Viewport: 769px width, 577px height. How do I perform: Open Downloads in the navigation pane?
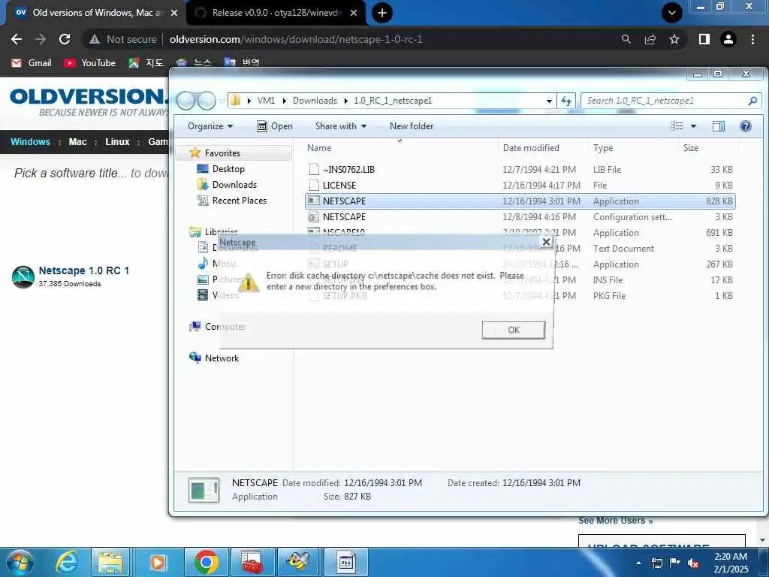tap(234, 185)
